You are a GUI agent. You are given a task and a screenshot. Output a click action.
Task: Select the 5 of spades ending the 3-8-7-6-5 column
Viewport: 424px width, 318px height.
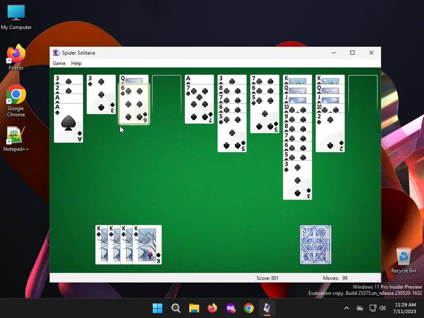[232, 132]
